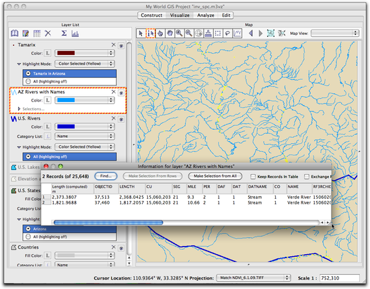Check the Exchange checkbox in information window
The width and height of the screenshot is (370, 289).
[307, 177]
